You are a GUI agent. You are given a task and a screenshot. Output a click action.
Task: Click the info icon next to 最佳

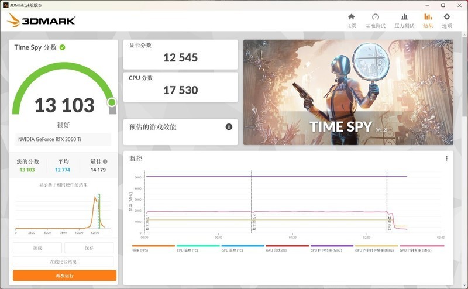pos(105,161)
